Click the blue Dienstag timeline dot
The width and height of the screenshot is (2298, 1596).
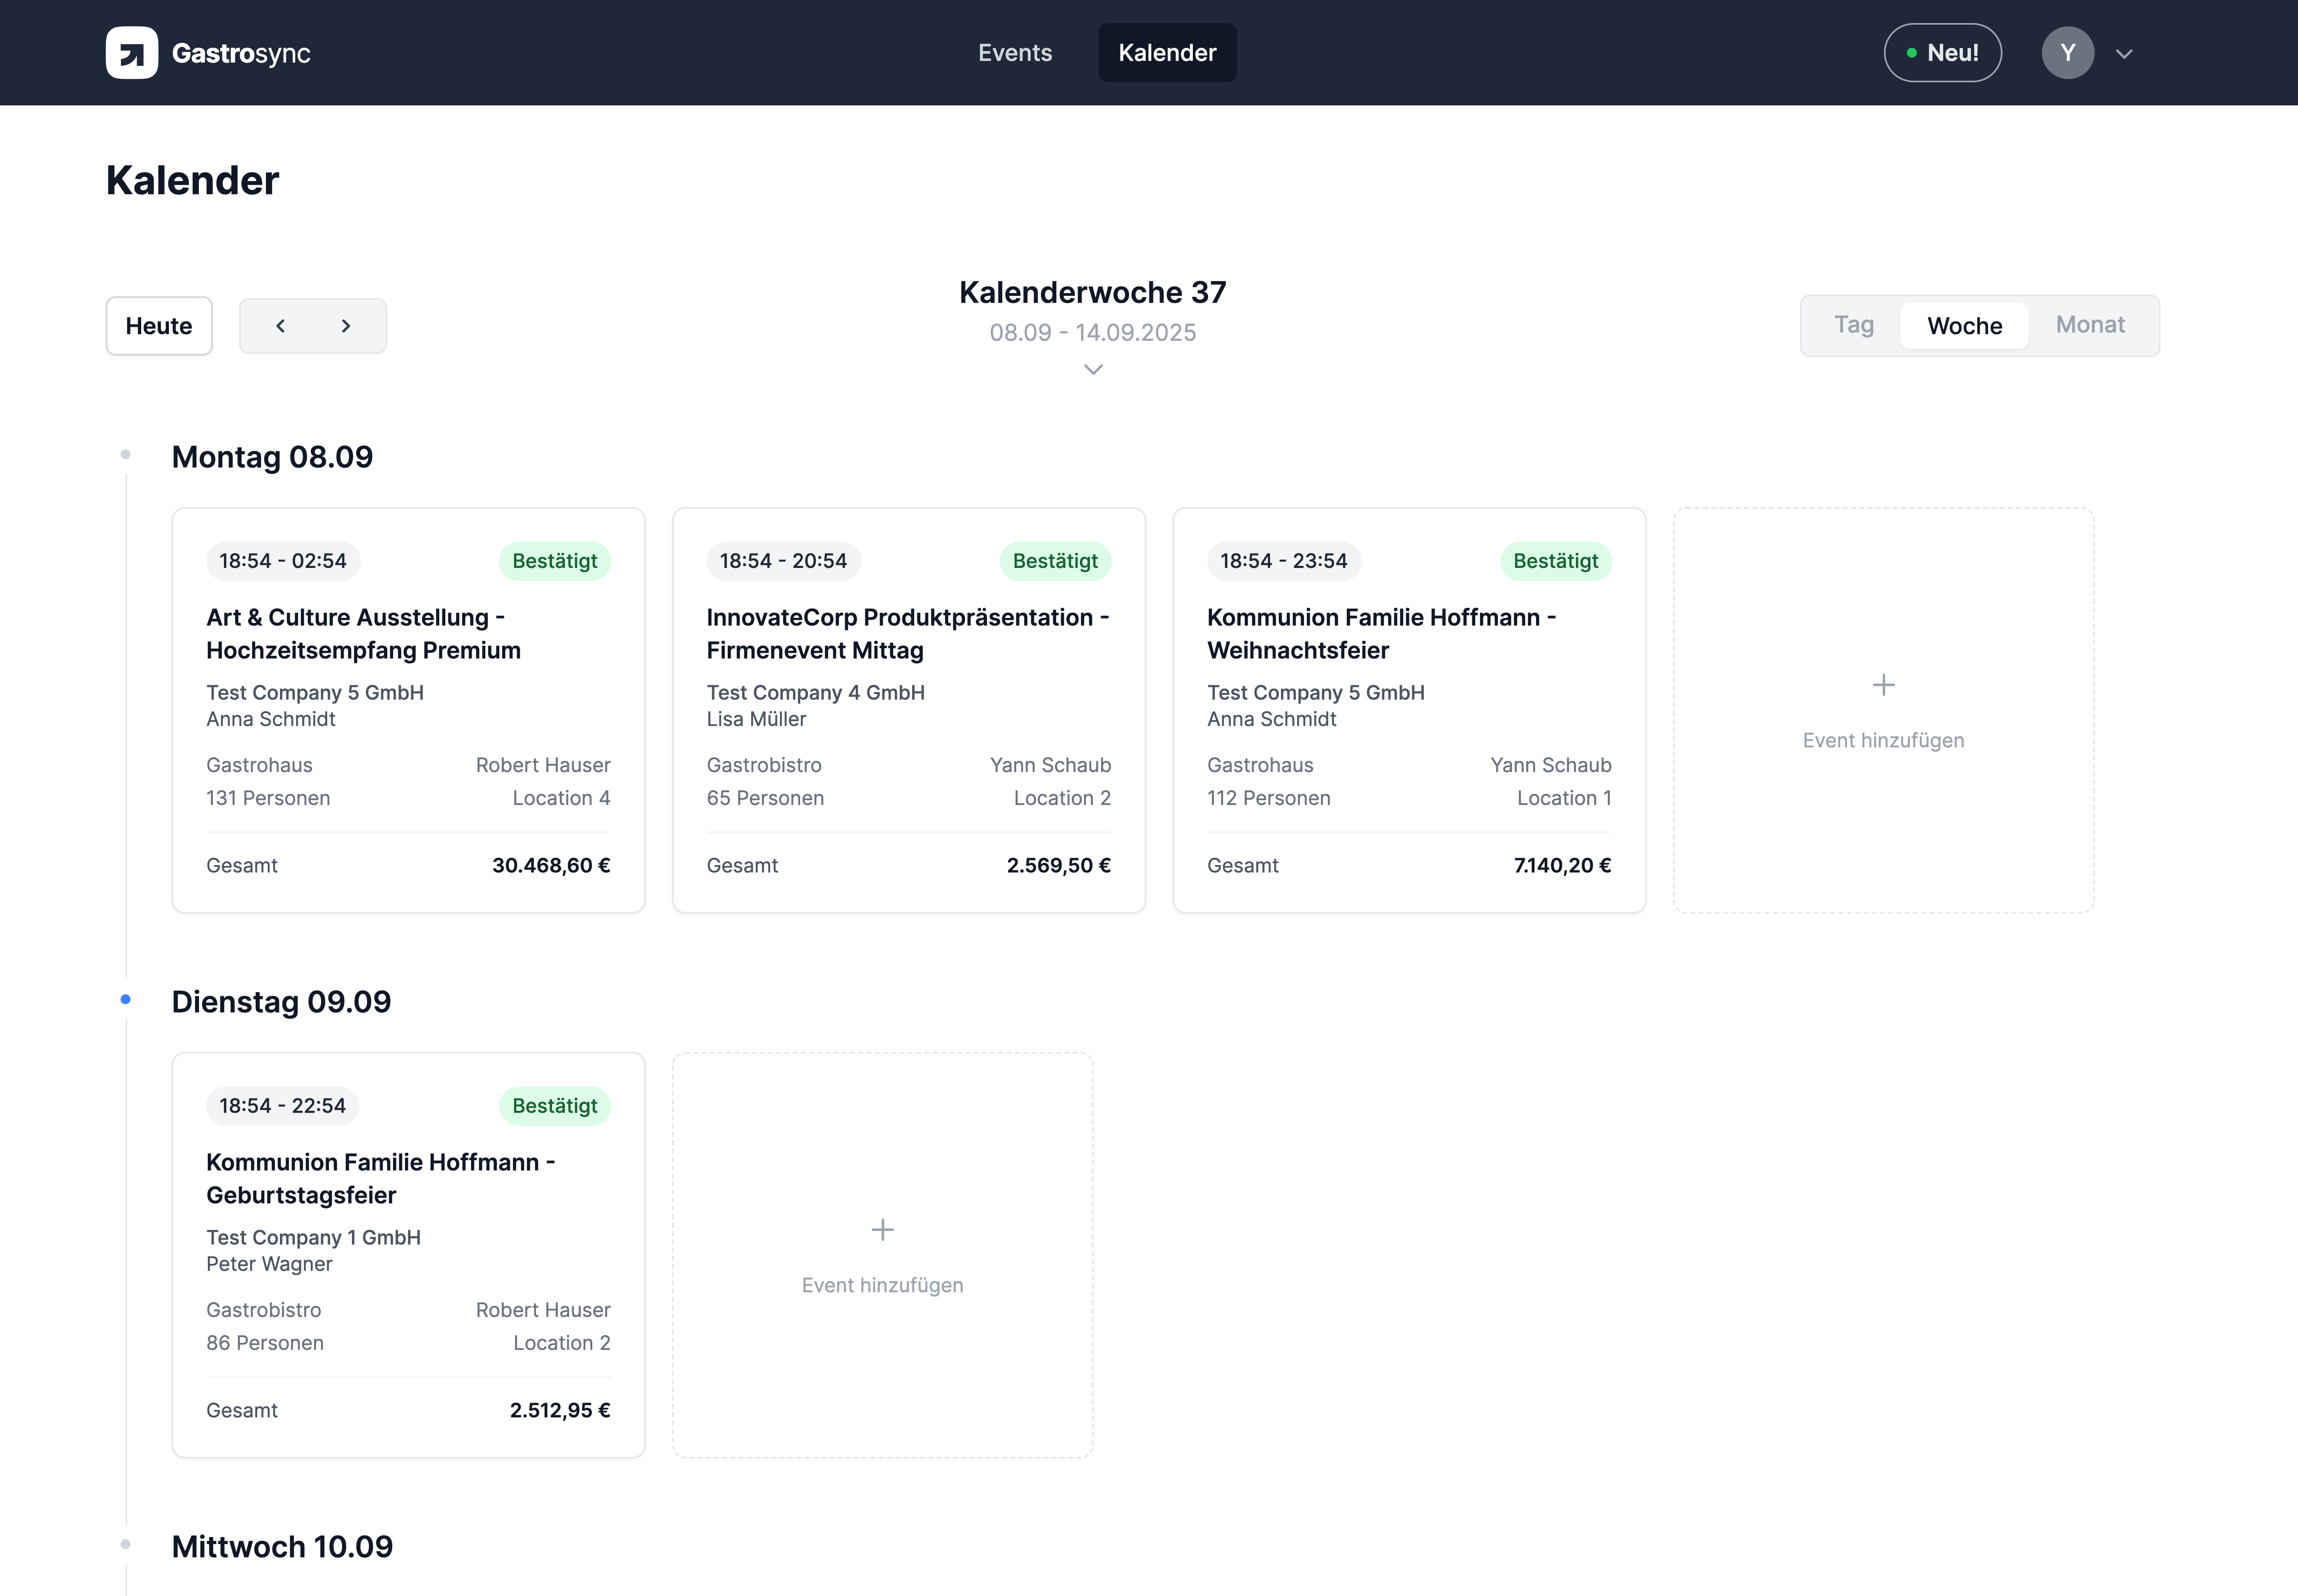tap(125, 999)
